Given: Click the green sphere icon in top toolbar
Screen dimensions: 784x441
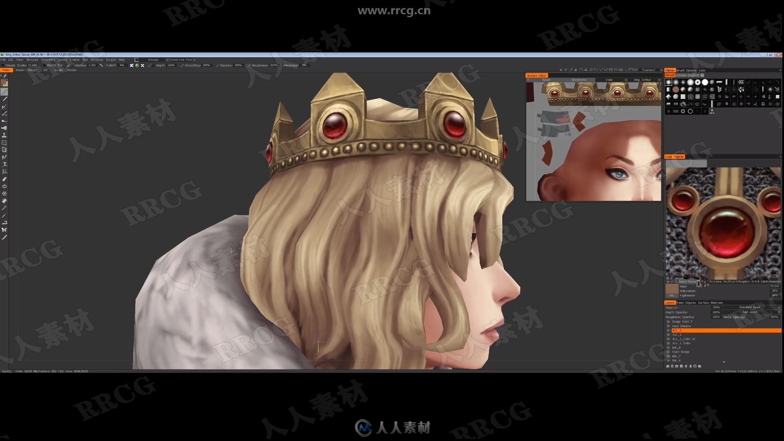Looking at the screenshot, I should tap(137, 65).
